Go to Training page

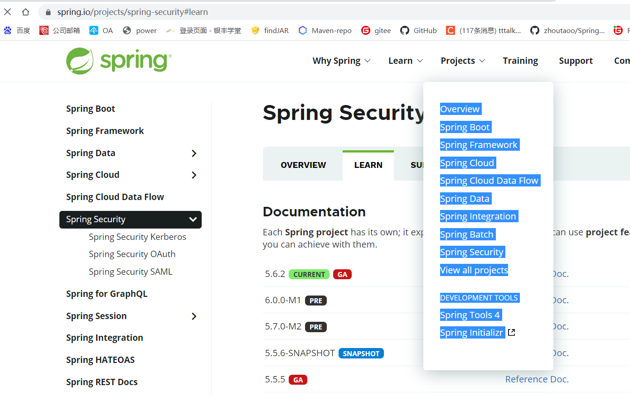tap(520, 61)
